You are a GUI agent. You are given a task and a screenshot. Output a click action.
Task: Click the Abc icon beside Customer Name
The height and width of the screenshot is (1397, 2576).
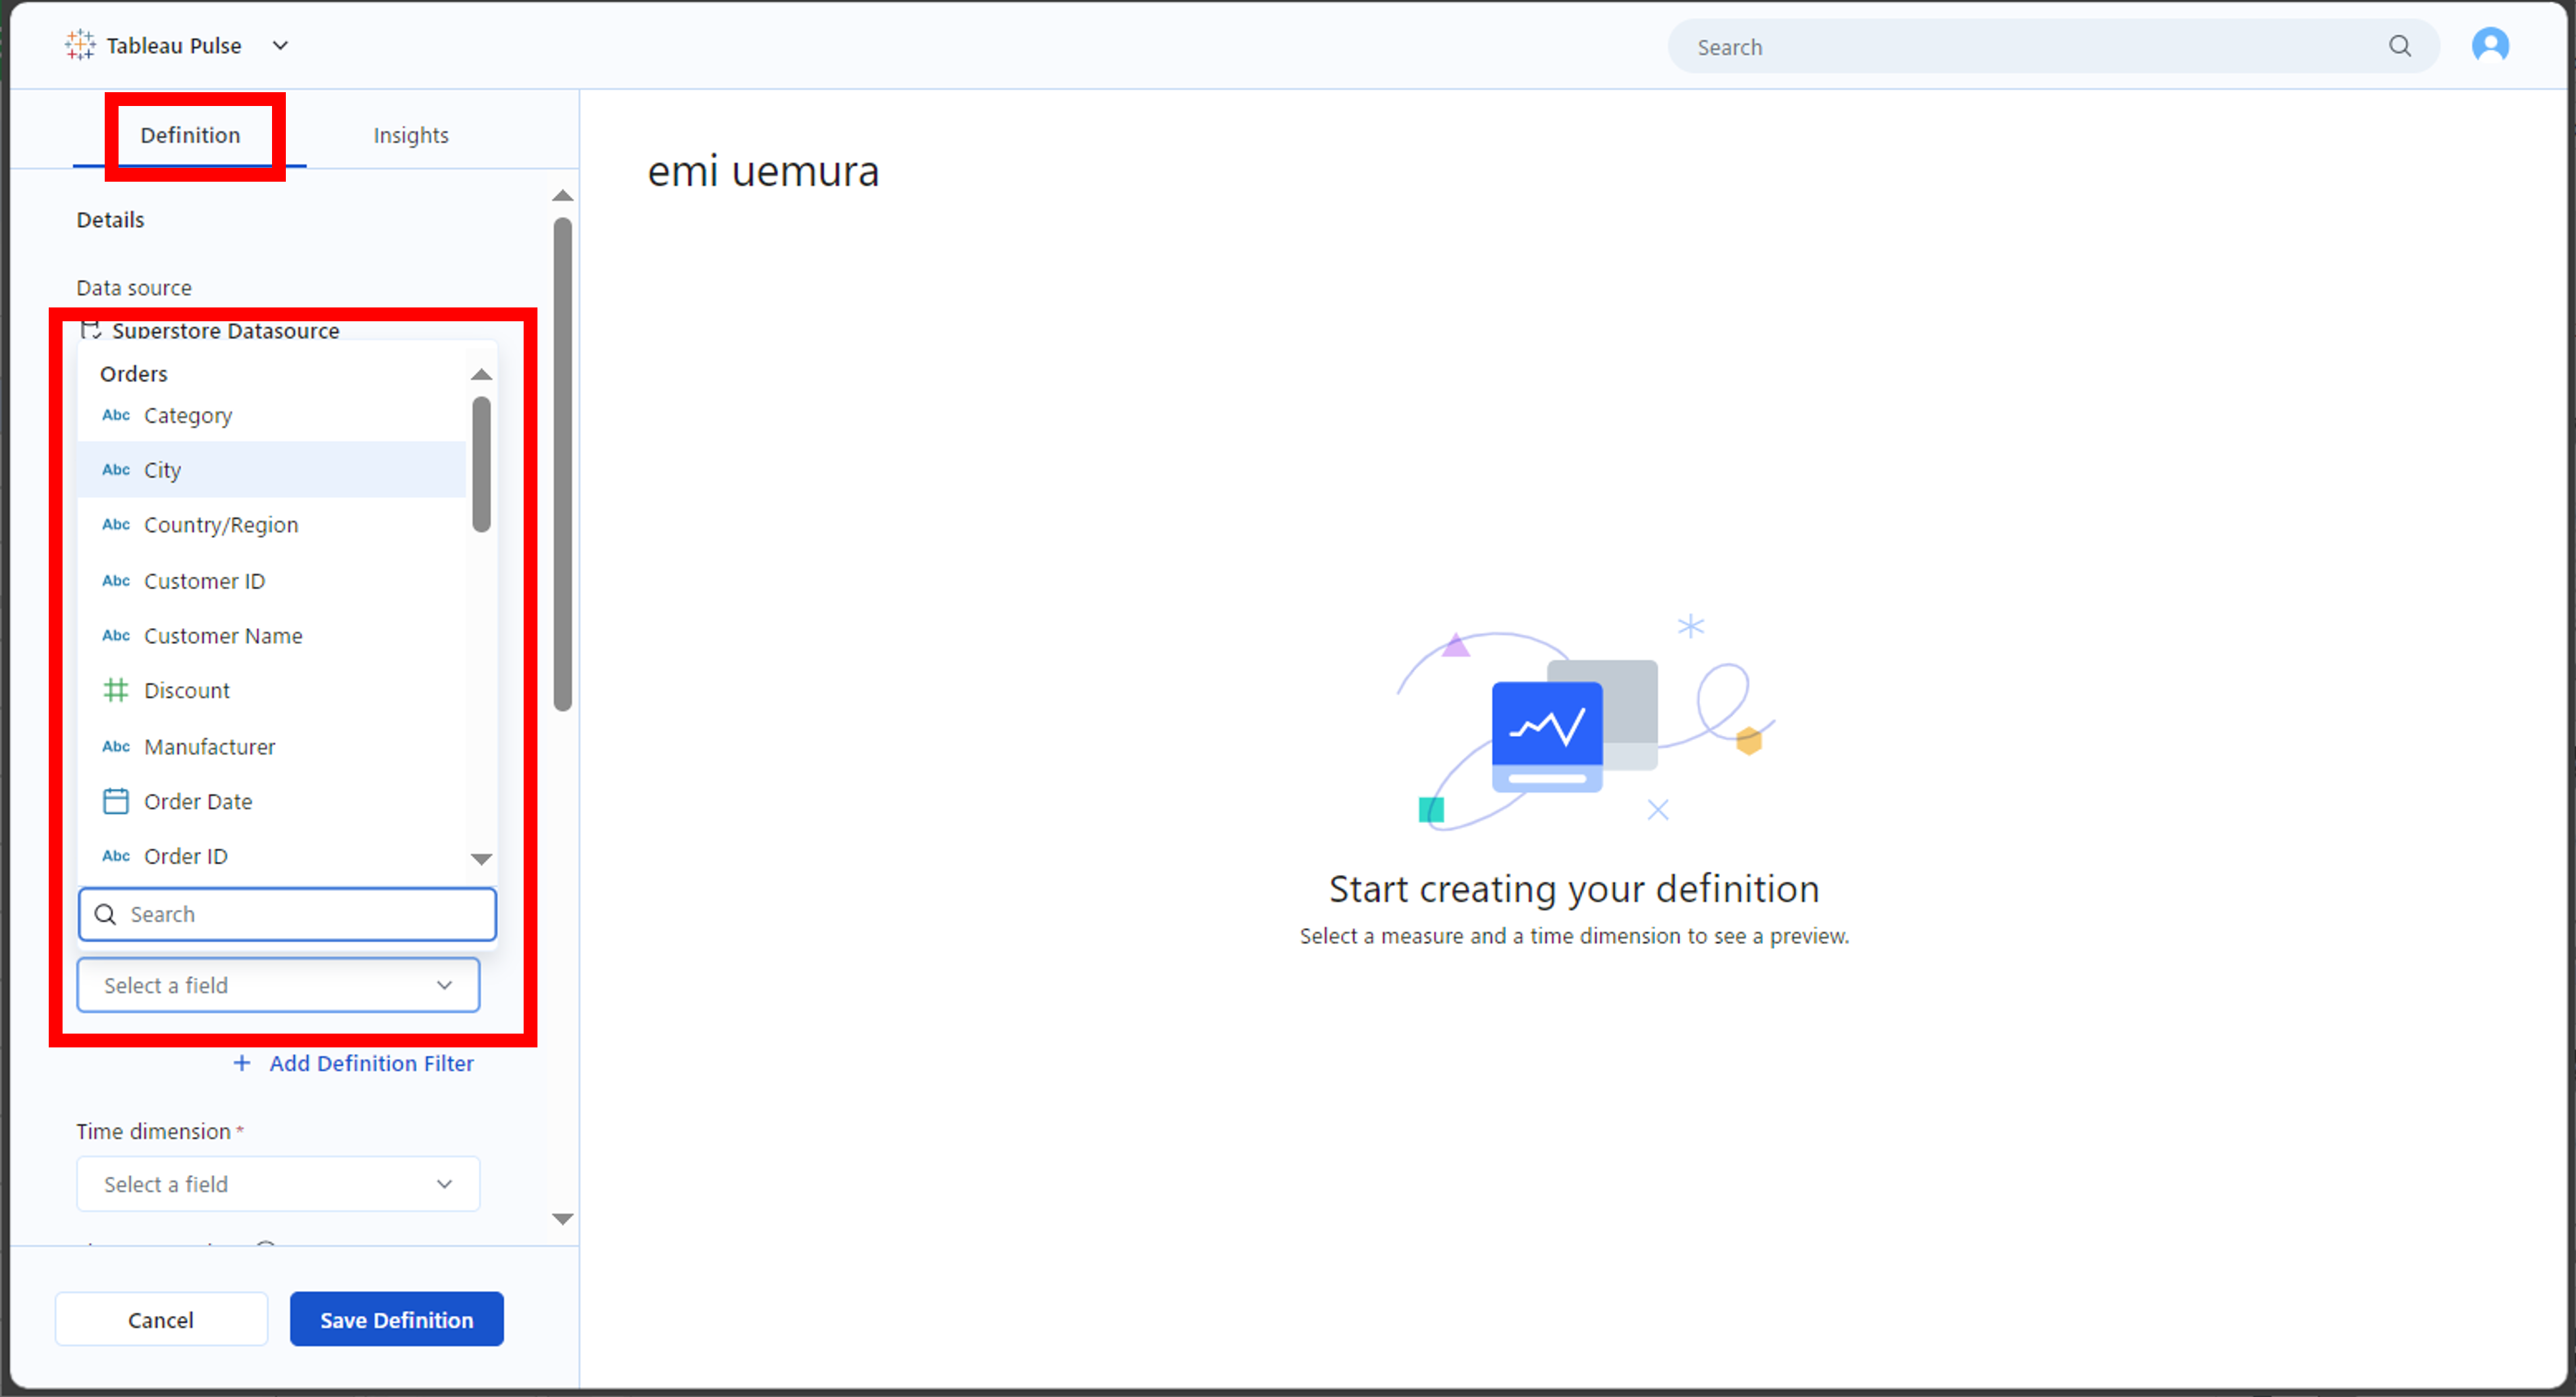tap(116, 635)
